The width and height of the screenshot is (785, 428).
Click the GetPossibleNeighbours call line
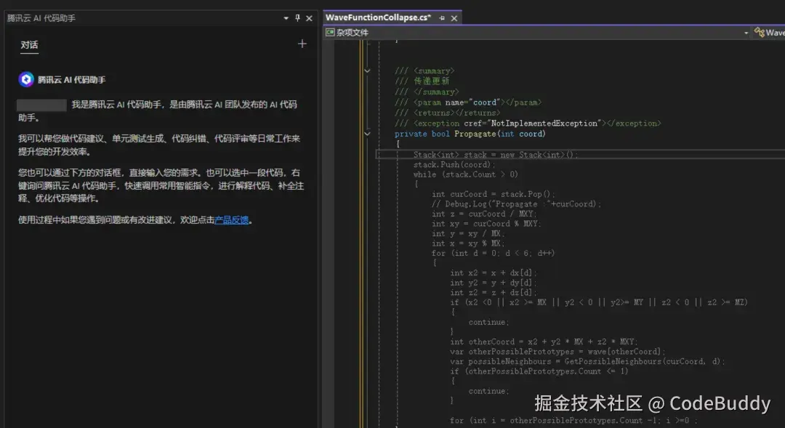pos(587,361)
